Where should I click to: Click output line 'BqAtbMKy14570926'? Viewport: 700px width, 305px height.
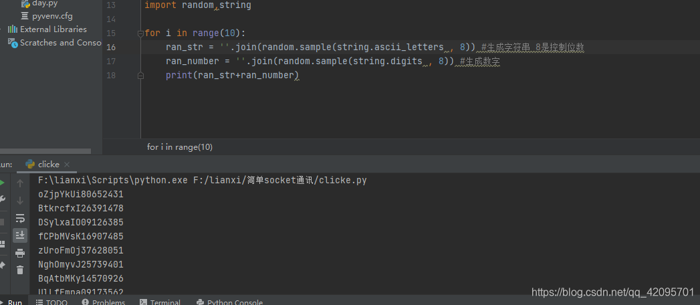point(81,279)
